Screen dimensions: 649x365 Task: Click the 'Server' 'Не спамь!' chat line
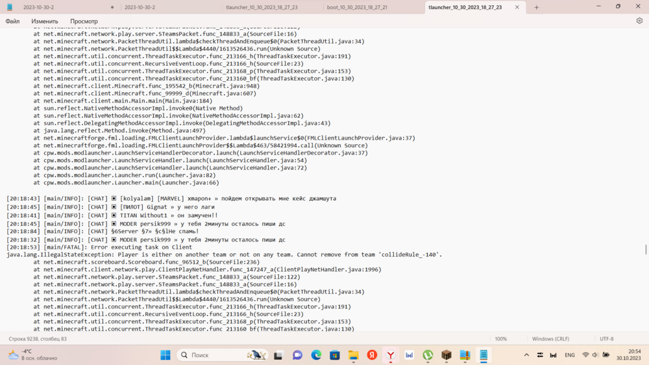tap(103, 232)
